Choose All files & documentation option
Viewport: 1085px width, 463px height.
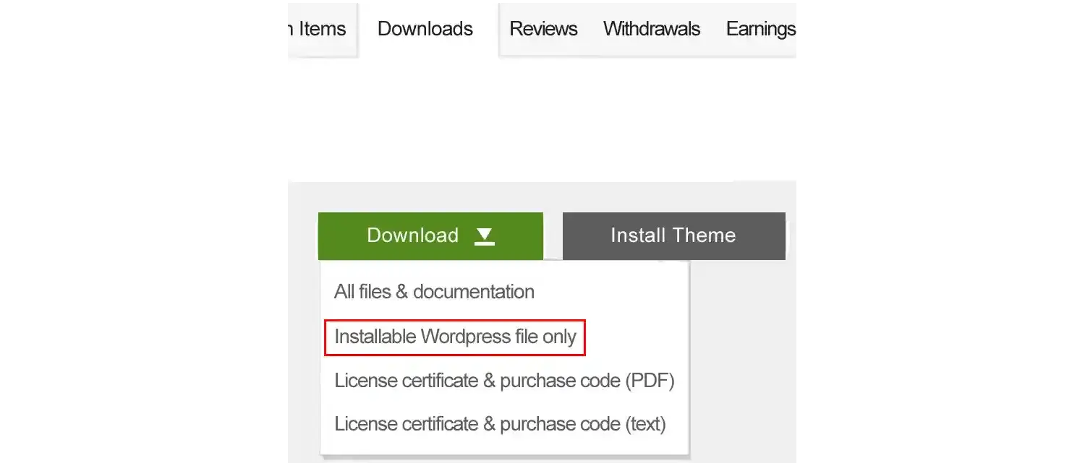(434, 292)
